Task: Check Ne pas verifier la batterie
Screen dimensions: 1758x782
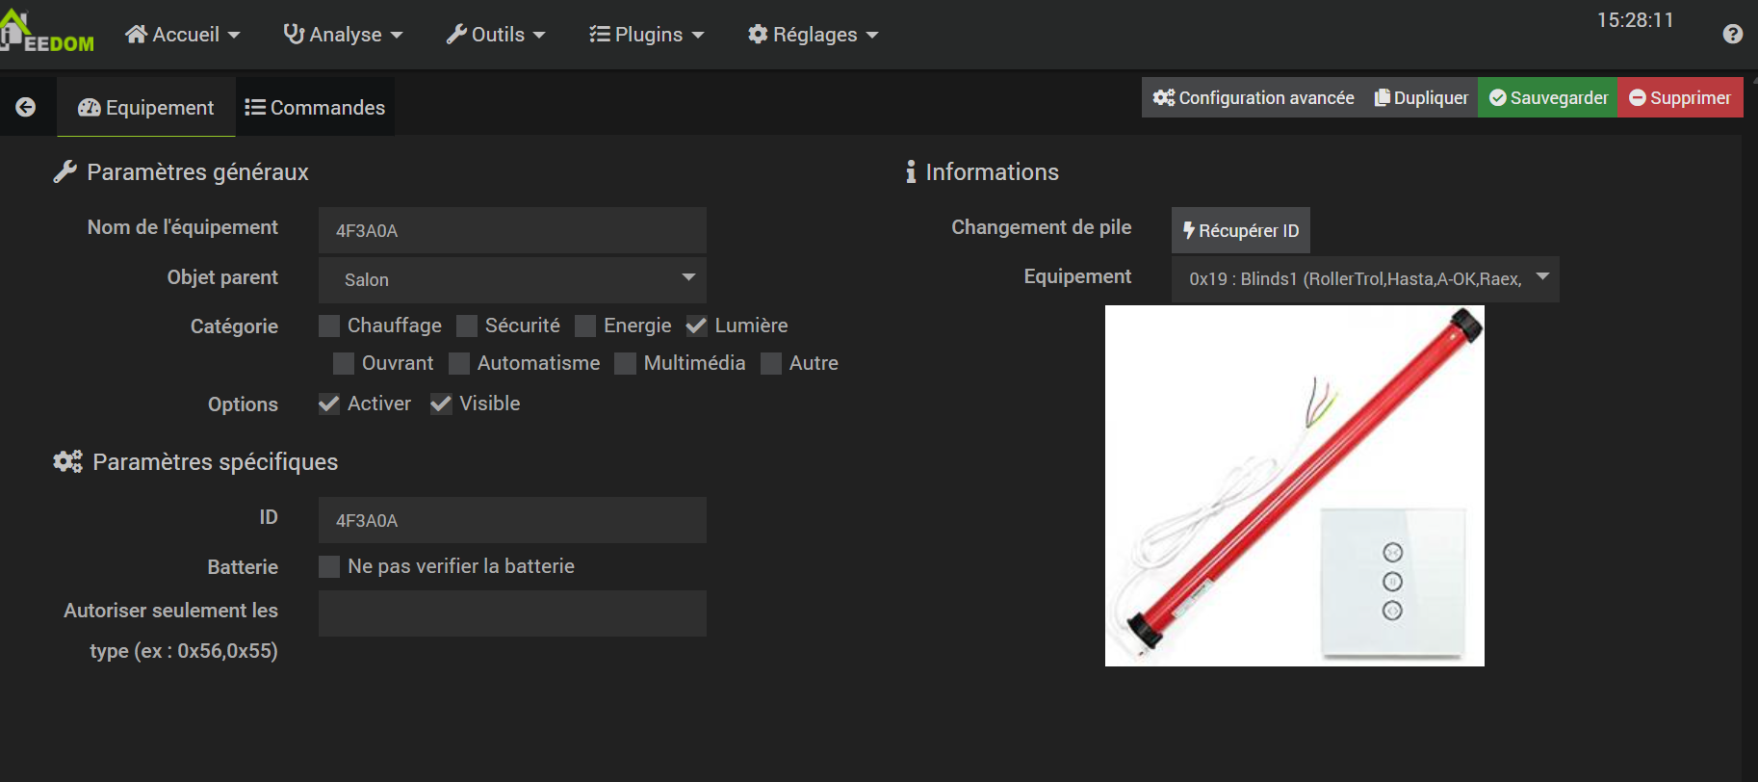Action: click(x=329, y=566)
